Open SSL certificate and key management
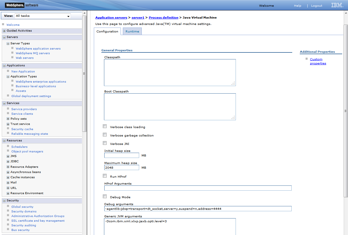The height and width of the screenshot is (235, 348). point(38,221)
